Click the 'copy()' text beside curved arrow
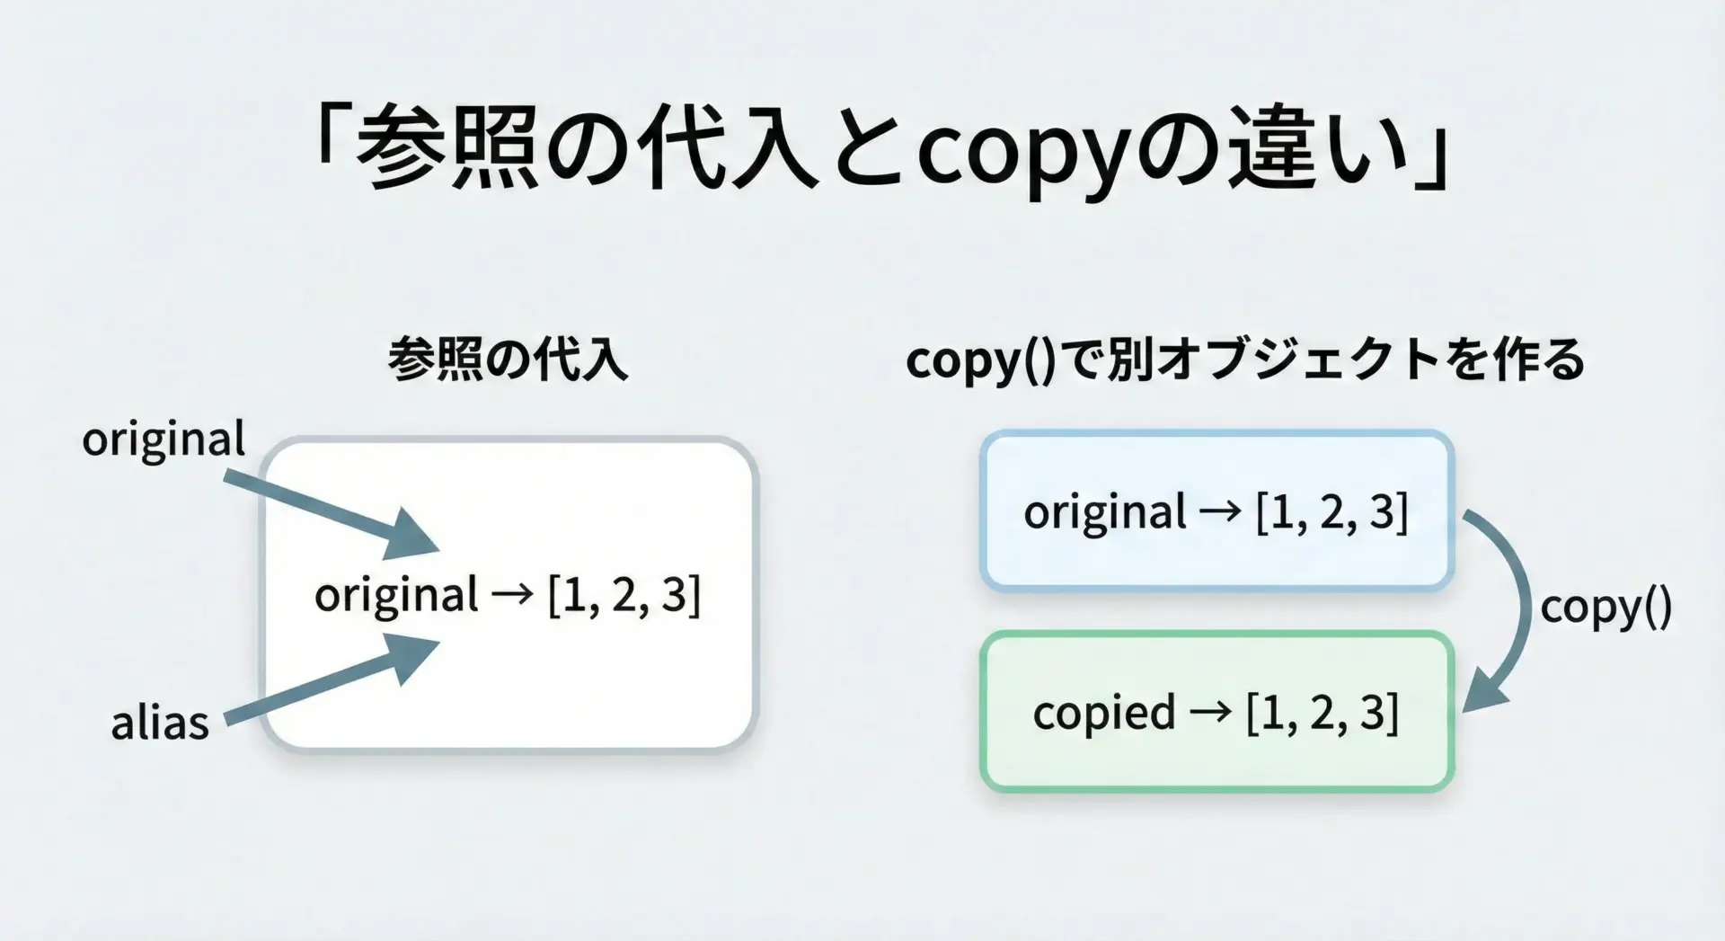The image size is (1725, 941). [x=1606, y=608]
